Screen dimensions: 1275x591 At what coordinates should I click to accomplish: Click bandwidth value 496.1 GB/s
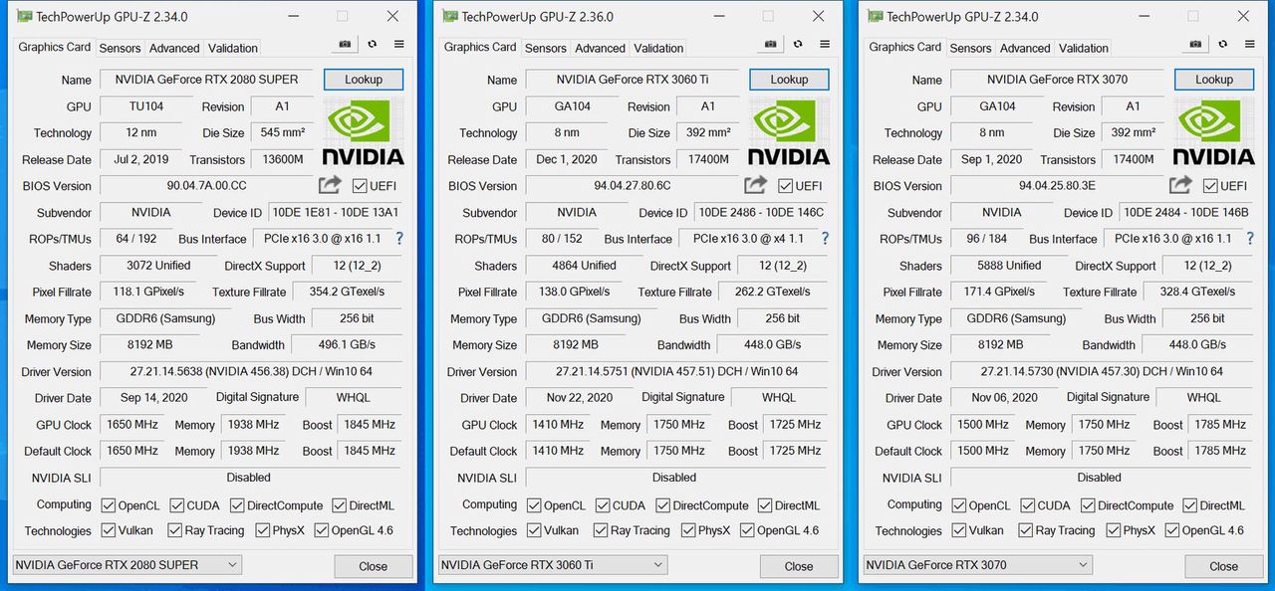348,345
